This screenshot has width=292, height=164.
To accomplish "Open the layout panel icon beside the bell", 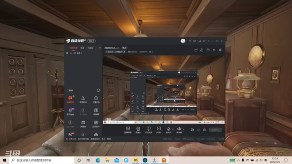I will [208, 50].
